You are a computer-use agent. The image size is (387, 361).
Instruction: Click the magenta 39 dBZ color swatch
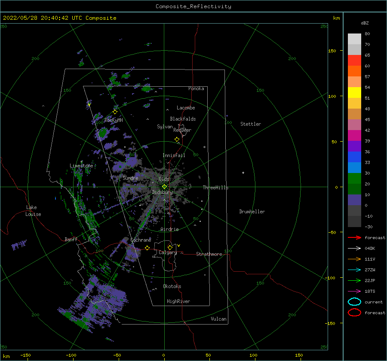pyautogui.click(x=354, y=136)
